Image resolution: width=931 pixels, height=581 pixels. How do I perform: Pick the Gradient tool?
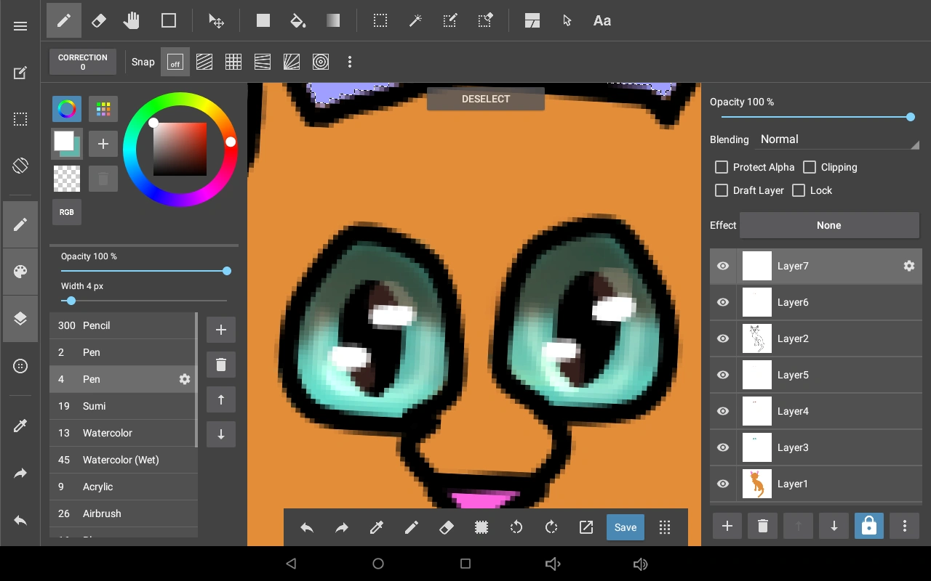(333, 21)
